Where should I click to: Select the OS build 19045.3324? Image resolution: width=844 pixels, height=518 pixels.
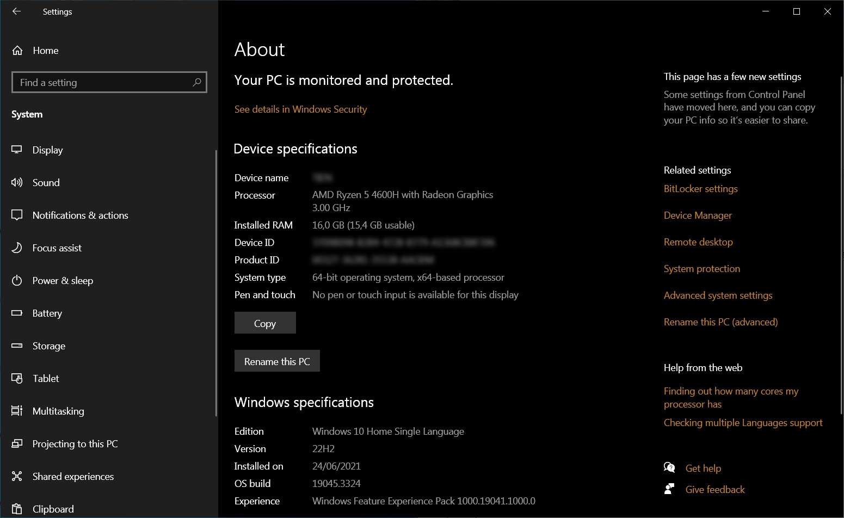(336, 484)
